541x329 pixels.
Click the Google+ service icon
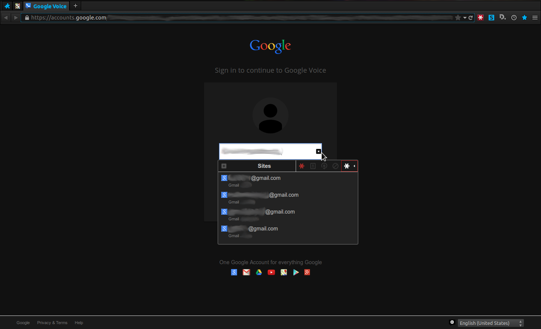(x=307, y=272)
